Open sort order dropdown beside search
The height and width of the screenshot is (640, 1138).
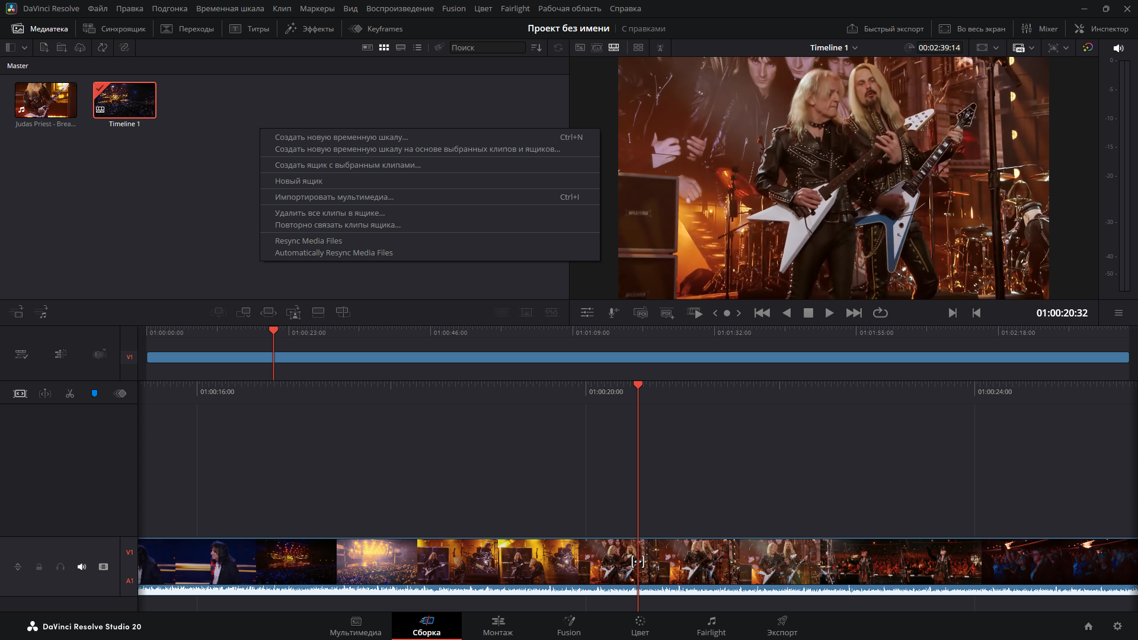click(536, 47)
